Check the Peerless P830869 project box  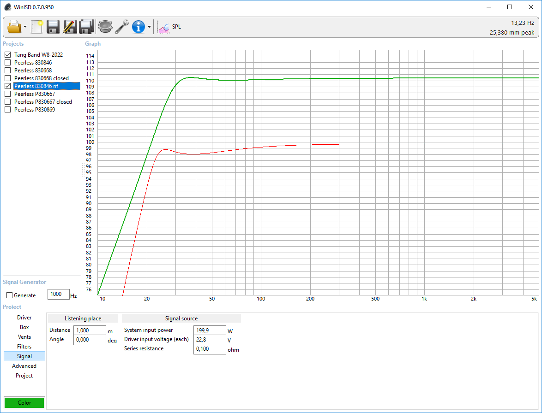click(x=7, y=110)
